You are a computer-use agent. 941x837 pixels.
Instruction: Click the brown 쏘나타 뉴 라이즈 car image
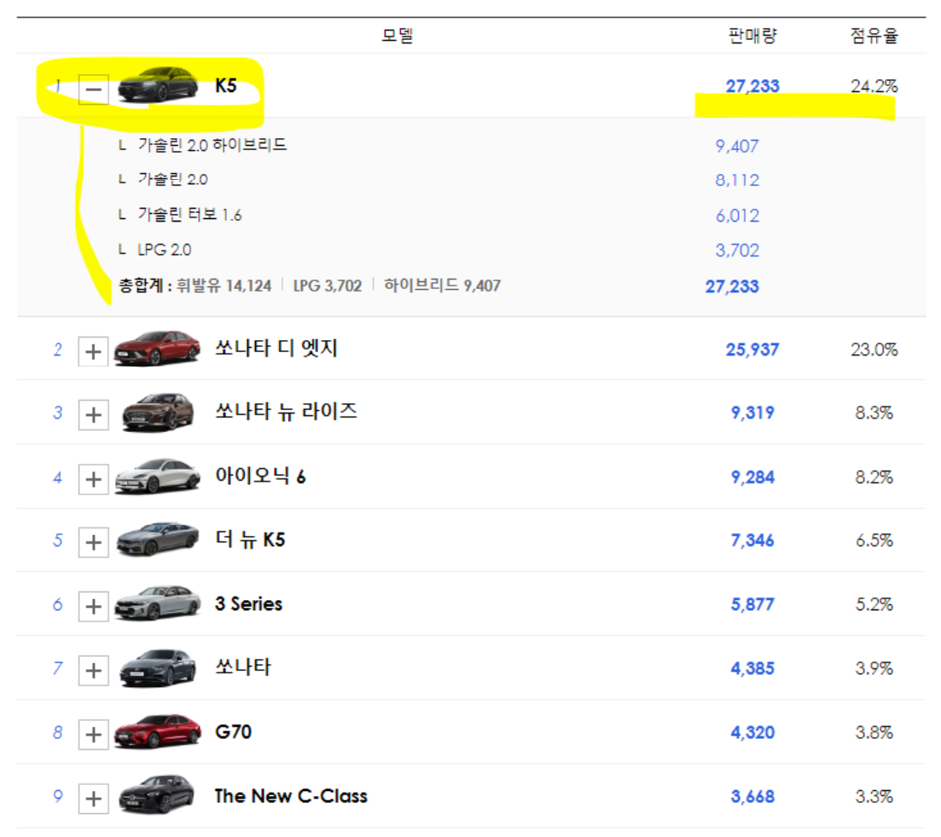(158, 412)
